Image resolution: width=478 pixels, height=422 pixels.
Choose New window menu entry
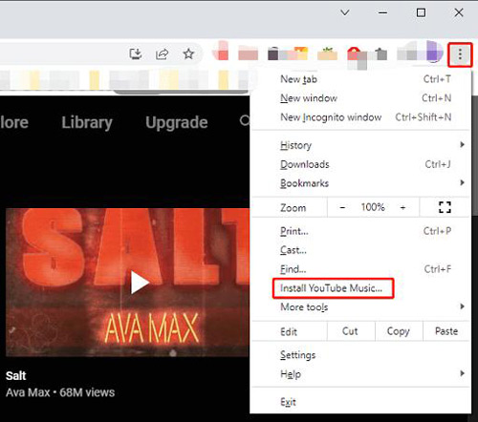[x=361, y=98]
